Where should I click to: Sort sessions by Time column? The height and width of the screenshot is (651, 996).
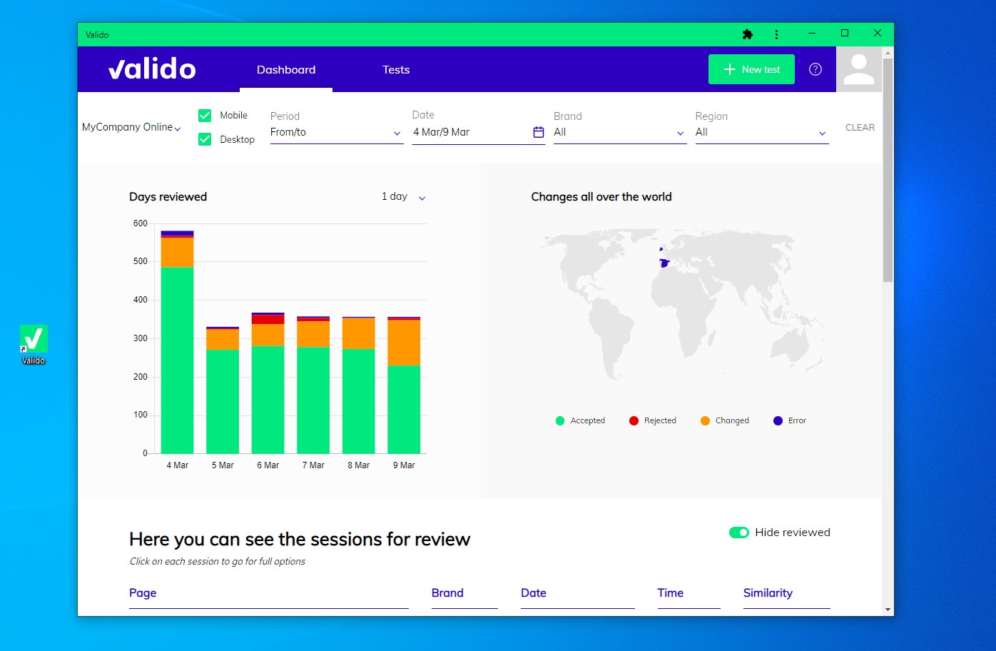tap(671, 593)
